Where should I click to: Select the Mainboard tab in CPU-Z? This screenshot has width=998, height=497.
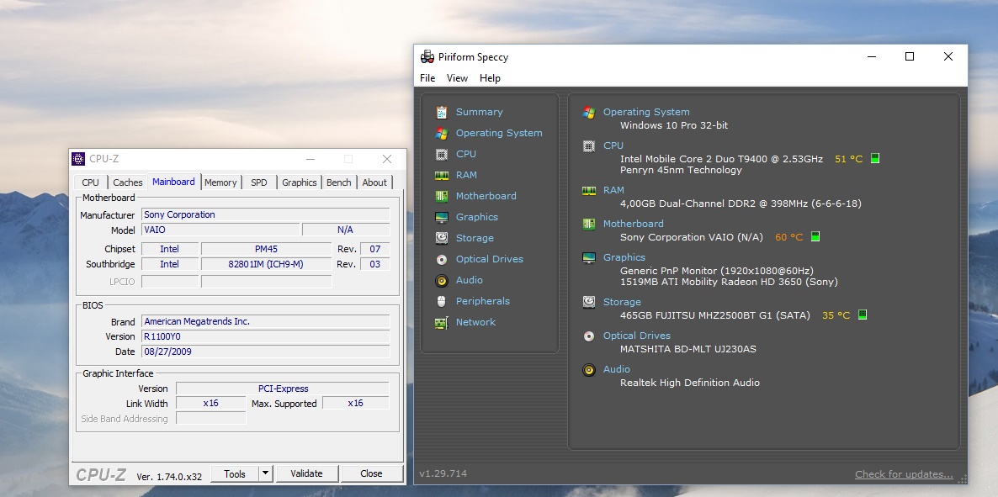(173, 182)
